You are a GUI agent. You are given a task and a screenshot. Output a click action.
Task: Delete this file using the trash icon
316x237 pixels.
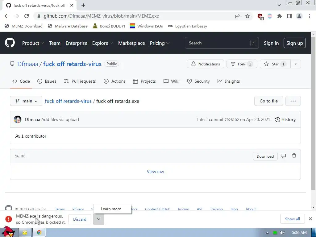[x=294, y=156]
